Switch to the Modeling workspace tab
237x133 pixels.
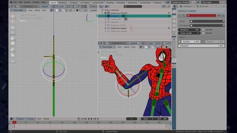63,3
